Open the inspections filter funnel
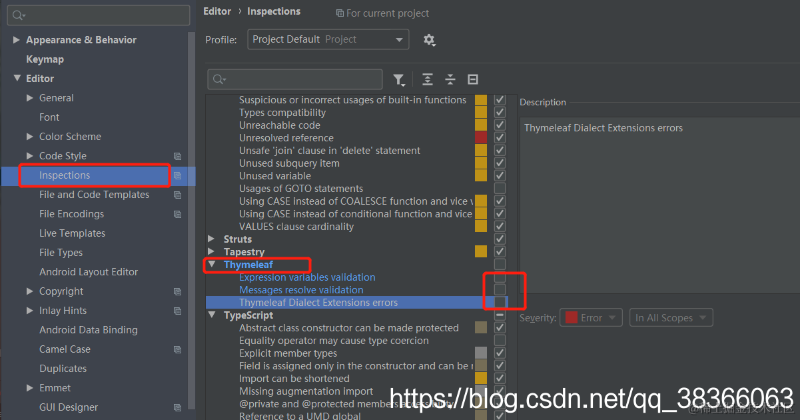Screen dimensions: 800x420 (x=398, y=80)
